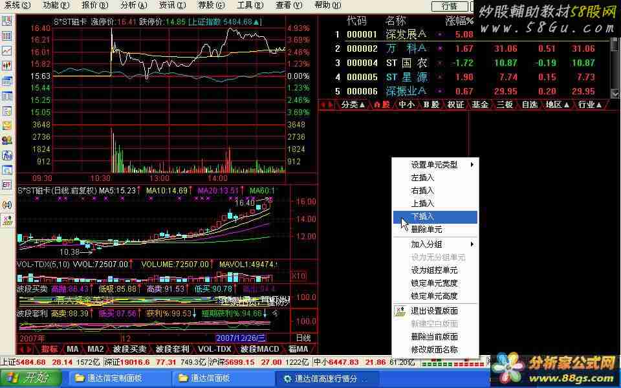Toggle 锁定单元宽度 in the context menu
The width and height of the screenshot is (621, 388).
click(435, 283)
